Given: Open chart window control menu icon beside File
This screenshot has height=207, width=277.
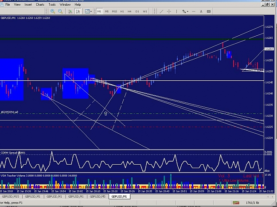Looking at the screenshot, I should pos(2,4).
